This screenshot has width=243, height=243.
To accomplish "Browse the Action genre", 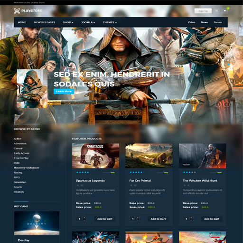I will (18, 139).
